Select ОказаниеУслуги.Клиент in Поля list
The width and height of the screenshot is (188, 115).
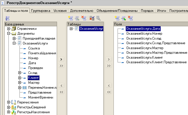[x=144, y=57]
